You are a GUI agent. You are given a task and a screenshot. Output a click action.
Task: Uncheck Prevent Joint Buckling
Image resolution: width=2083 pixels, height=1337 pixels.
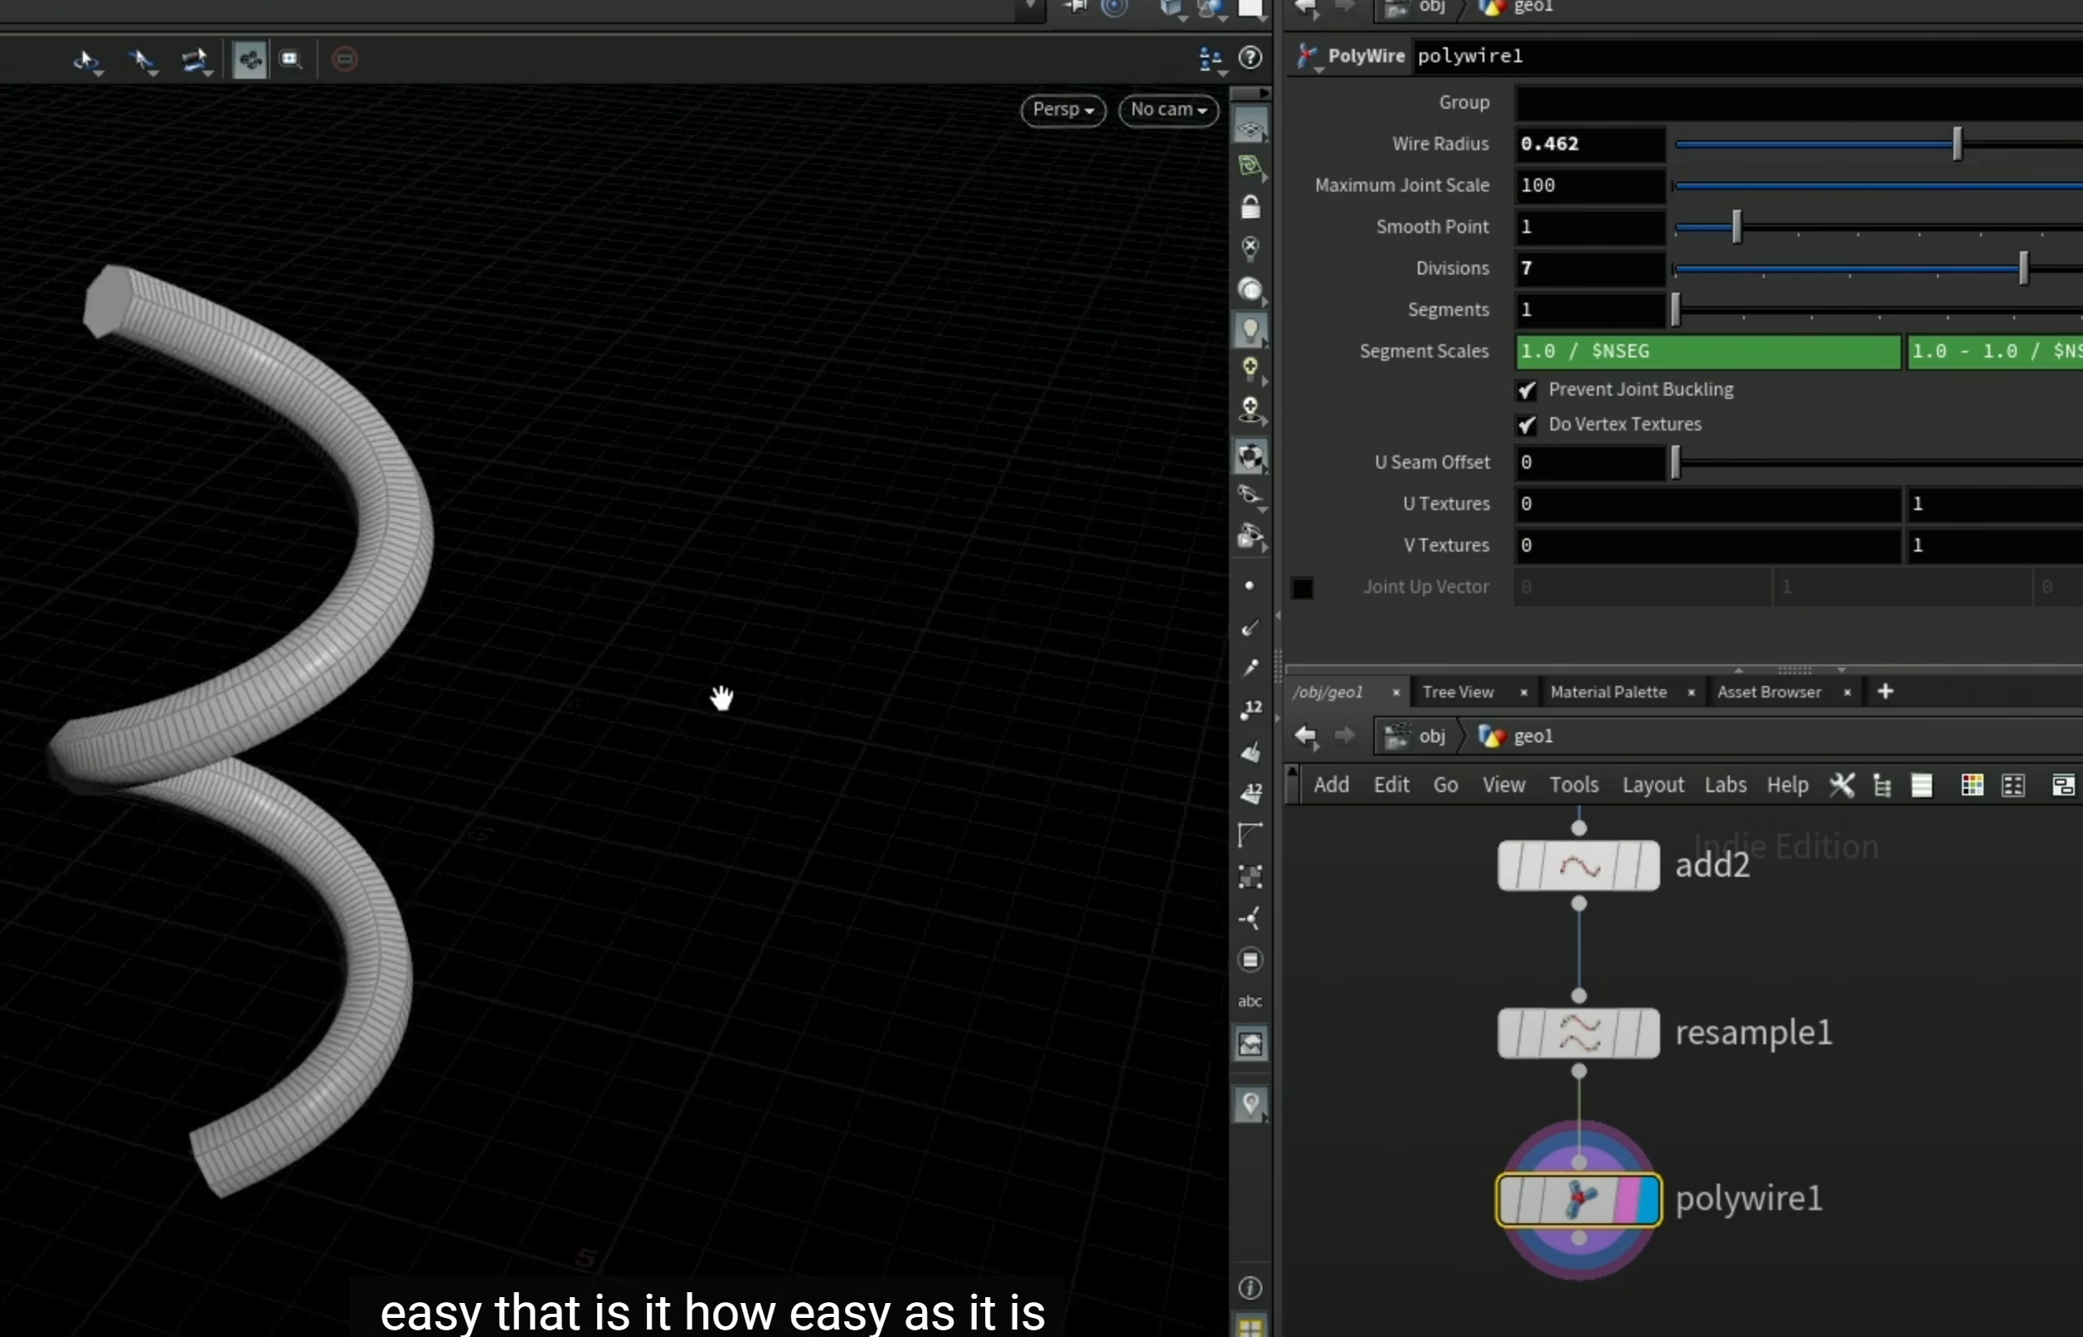(1526, 391)
